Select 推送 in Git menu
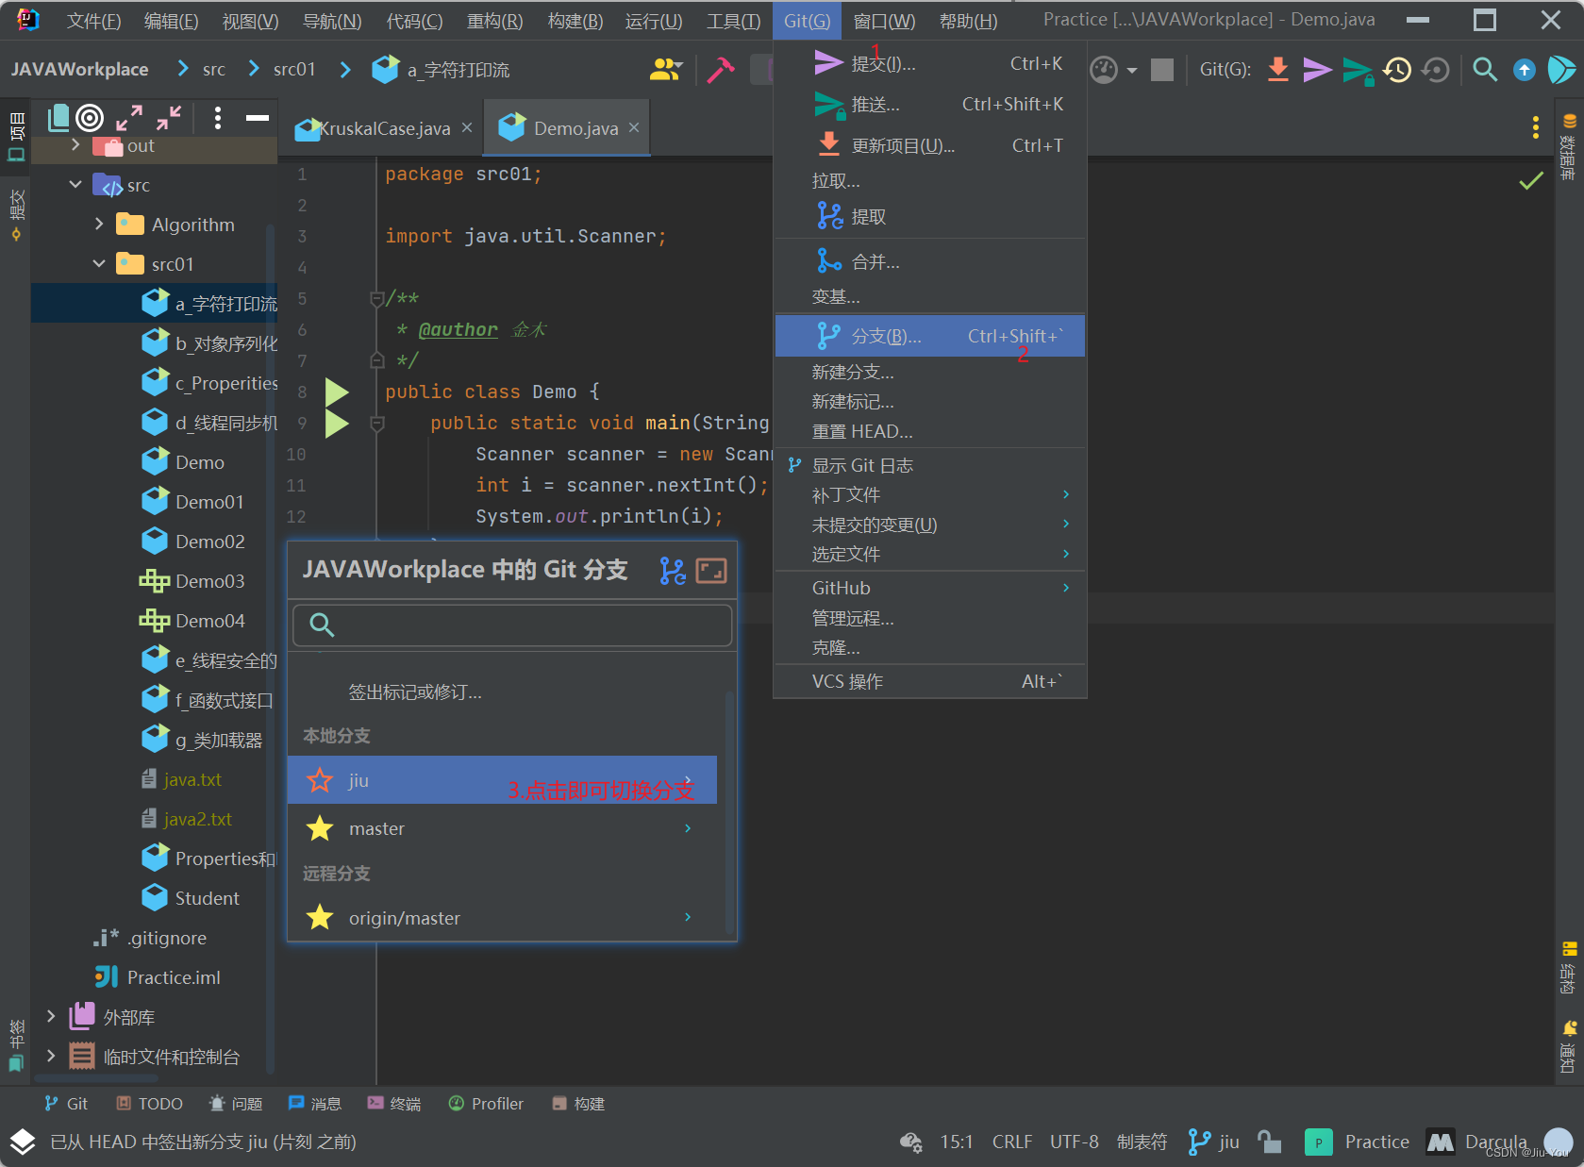 pyautogui.click(x=930, y=105)
